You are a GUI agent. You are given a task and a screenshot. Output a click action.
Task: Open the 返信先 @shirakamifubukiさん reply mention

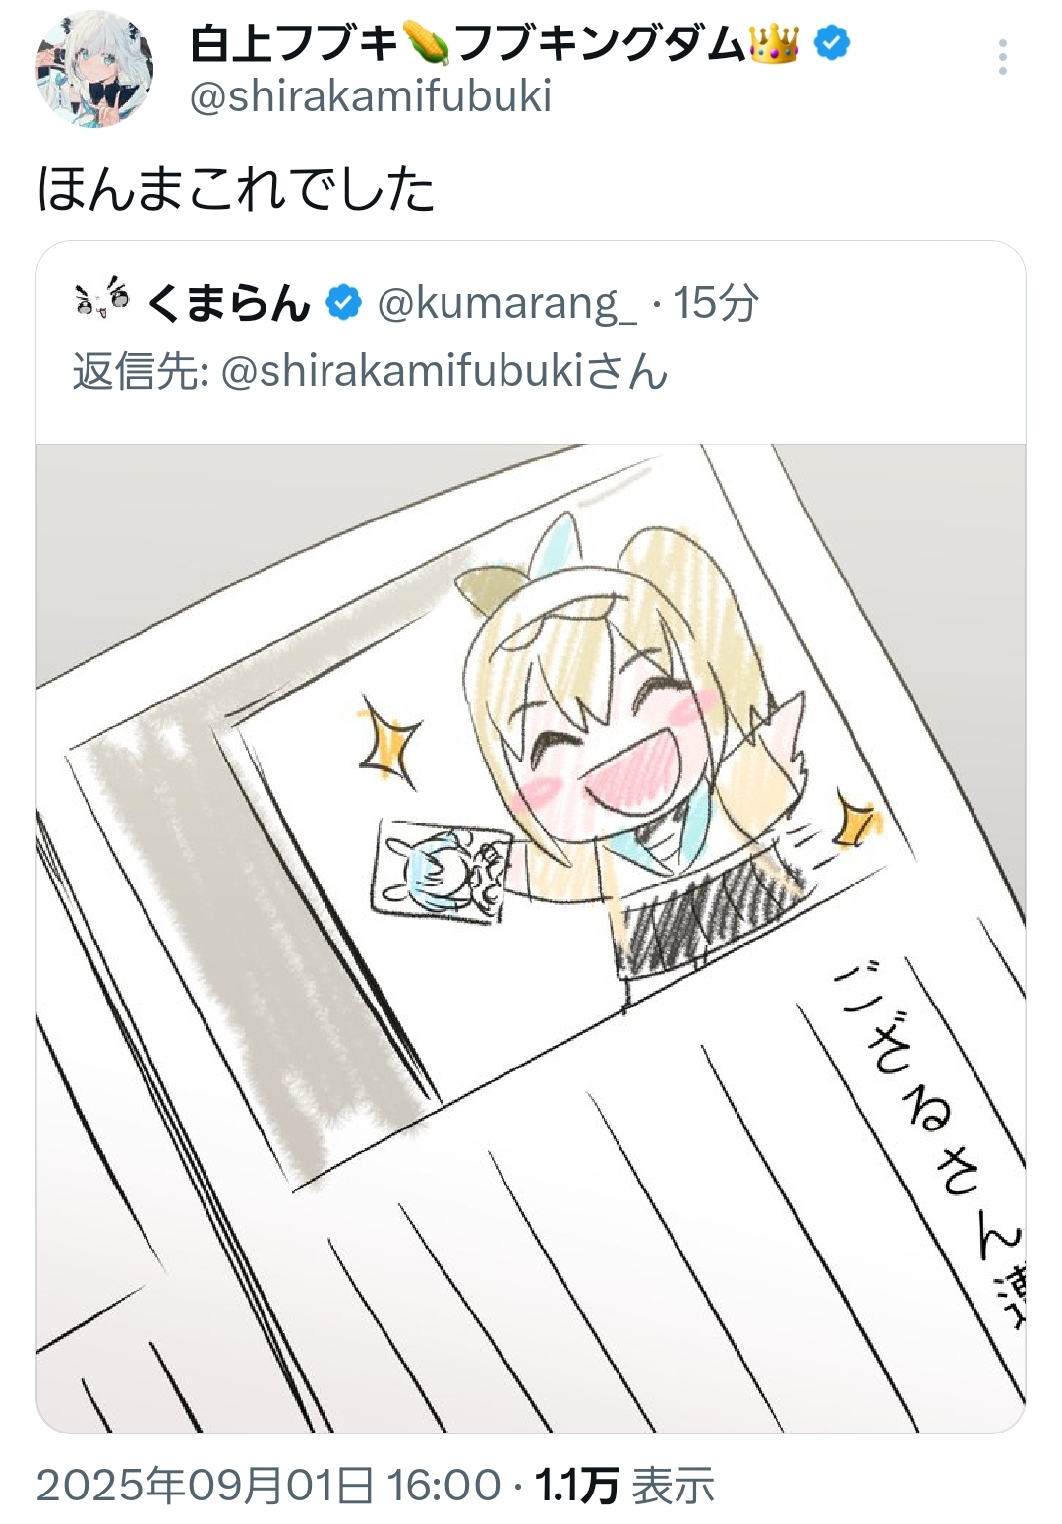point(370,372)
